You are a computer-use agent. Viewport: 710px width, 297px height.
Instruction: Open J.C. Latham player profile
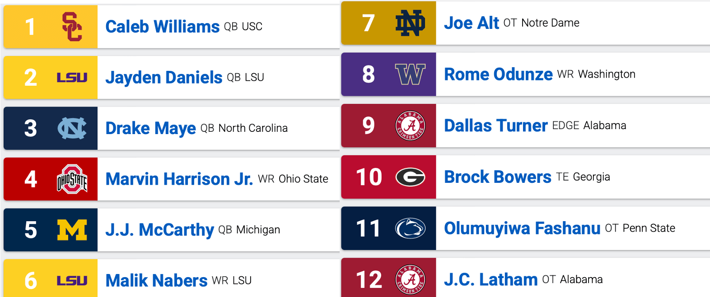click(x=490, y=280)
